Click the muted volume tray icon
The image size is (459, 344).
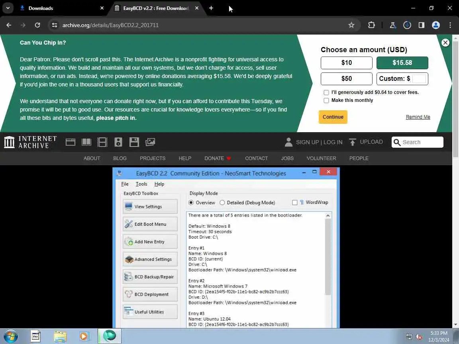pyautogui.click(x=419, y=337)
